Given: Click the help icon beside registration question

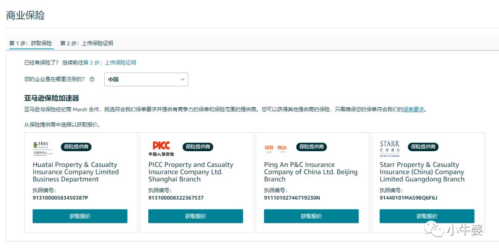Looking at the screenshot, I should pos(92,80).
